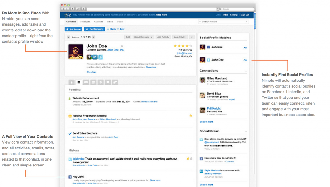Click the Nimble logo icon

(x=68, y=15)
